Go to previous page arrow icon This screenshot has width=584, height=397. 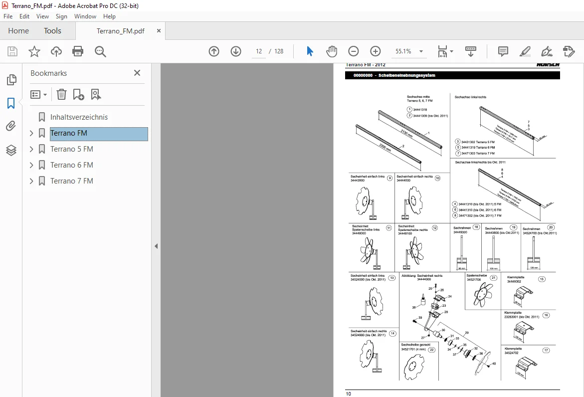(x=214, y=51)
